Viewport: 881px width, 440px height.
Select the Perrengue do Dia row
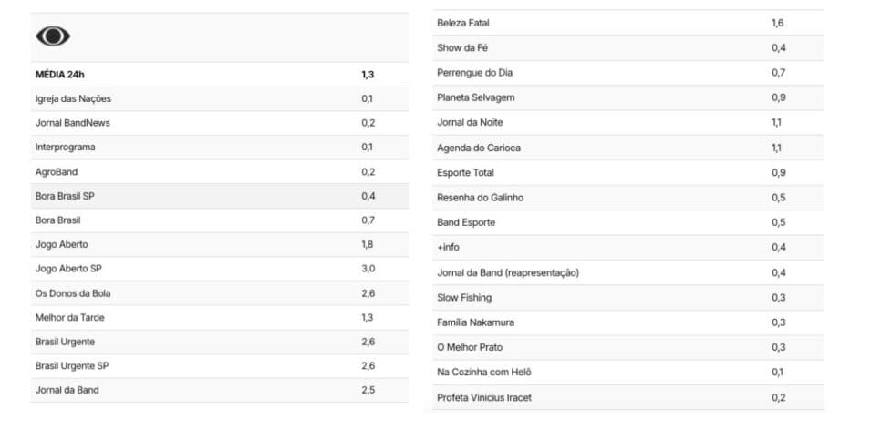point(628,73)
